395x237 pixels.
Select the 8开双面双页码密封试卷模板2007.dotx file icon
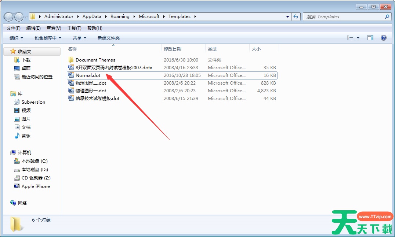[71, 68]
